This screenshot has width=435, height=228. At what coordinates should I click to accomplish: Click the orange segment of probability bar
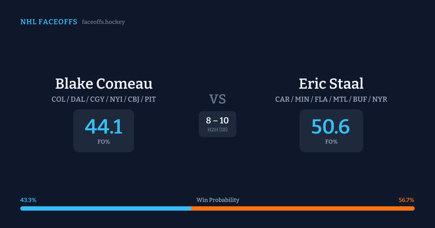tap(303, 208)
